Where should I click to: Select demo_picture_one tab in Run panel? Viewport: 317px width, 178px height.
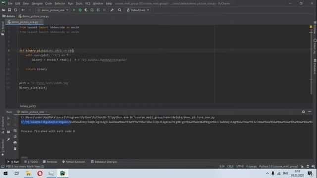[x=32, y=112]
